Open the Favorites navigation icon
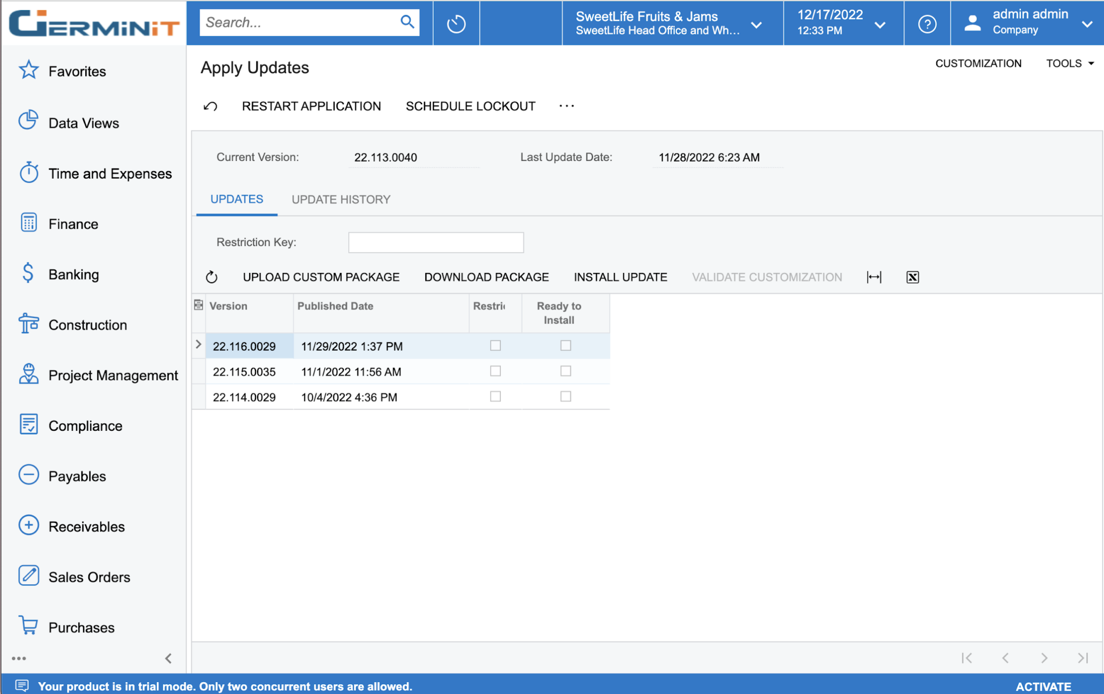The image size is (1104, 694). coord(28,69)
